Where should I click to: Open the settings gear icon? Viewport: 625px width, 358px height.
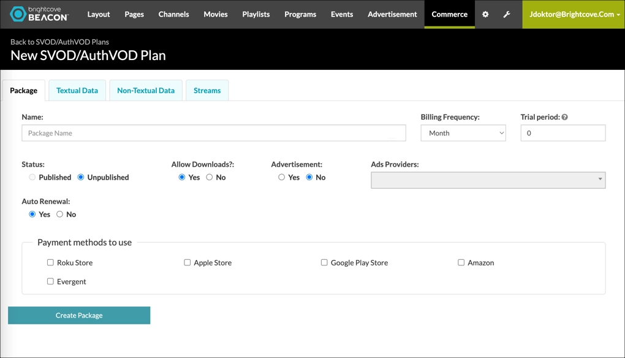[x=485, y=14]
